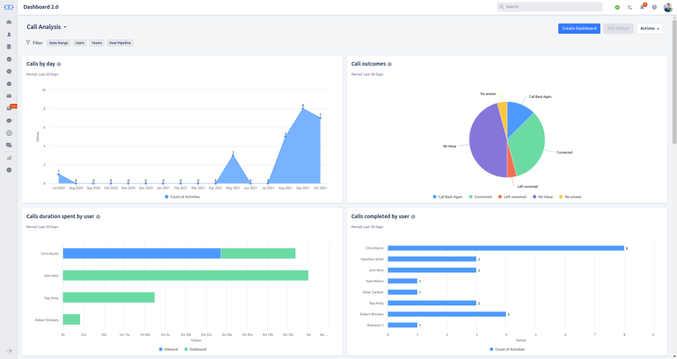This screenshot has width=677, height=359.
Task: Open the Date Range filter
Action: 58,43
